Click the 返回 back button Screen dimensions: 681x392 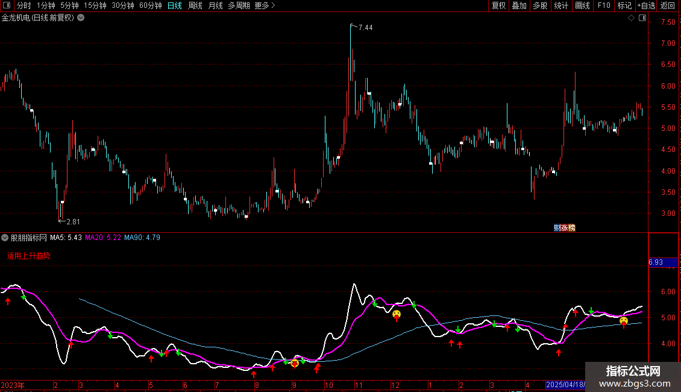668,5
